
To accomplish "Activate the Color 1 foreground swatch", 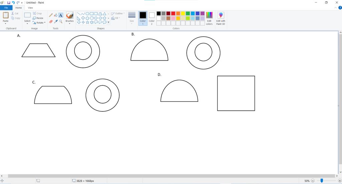I will (x=143, y=18).
